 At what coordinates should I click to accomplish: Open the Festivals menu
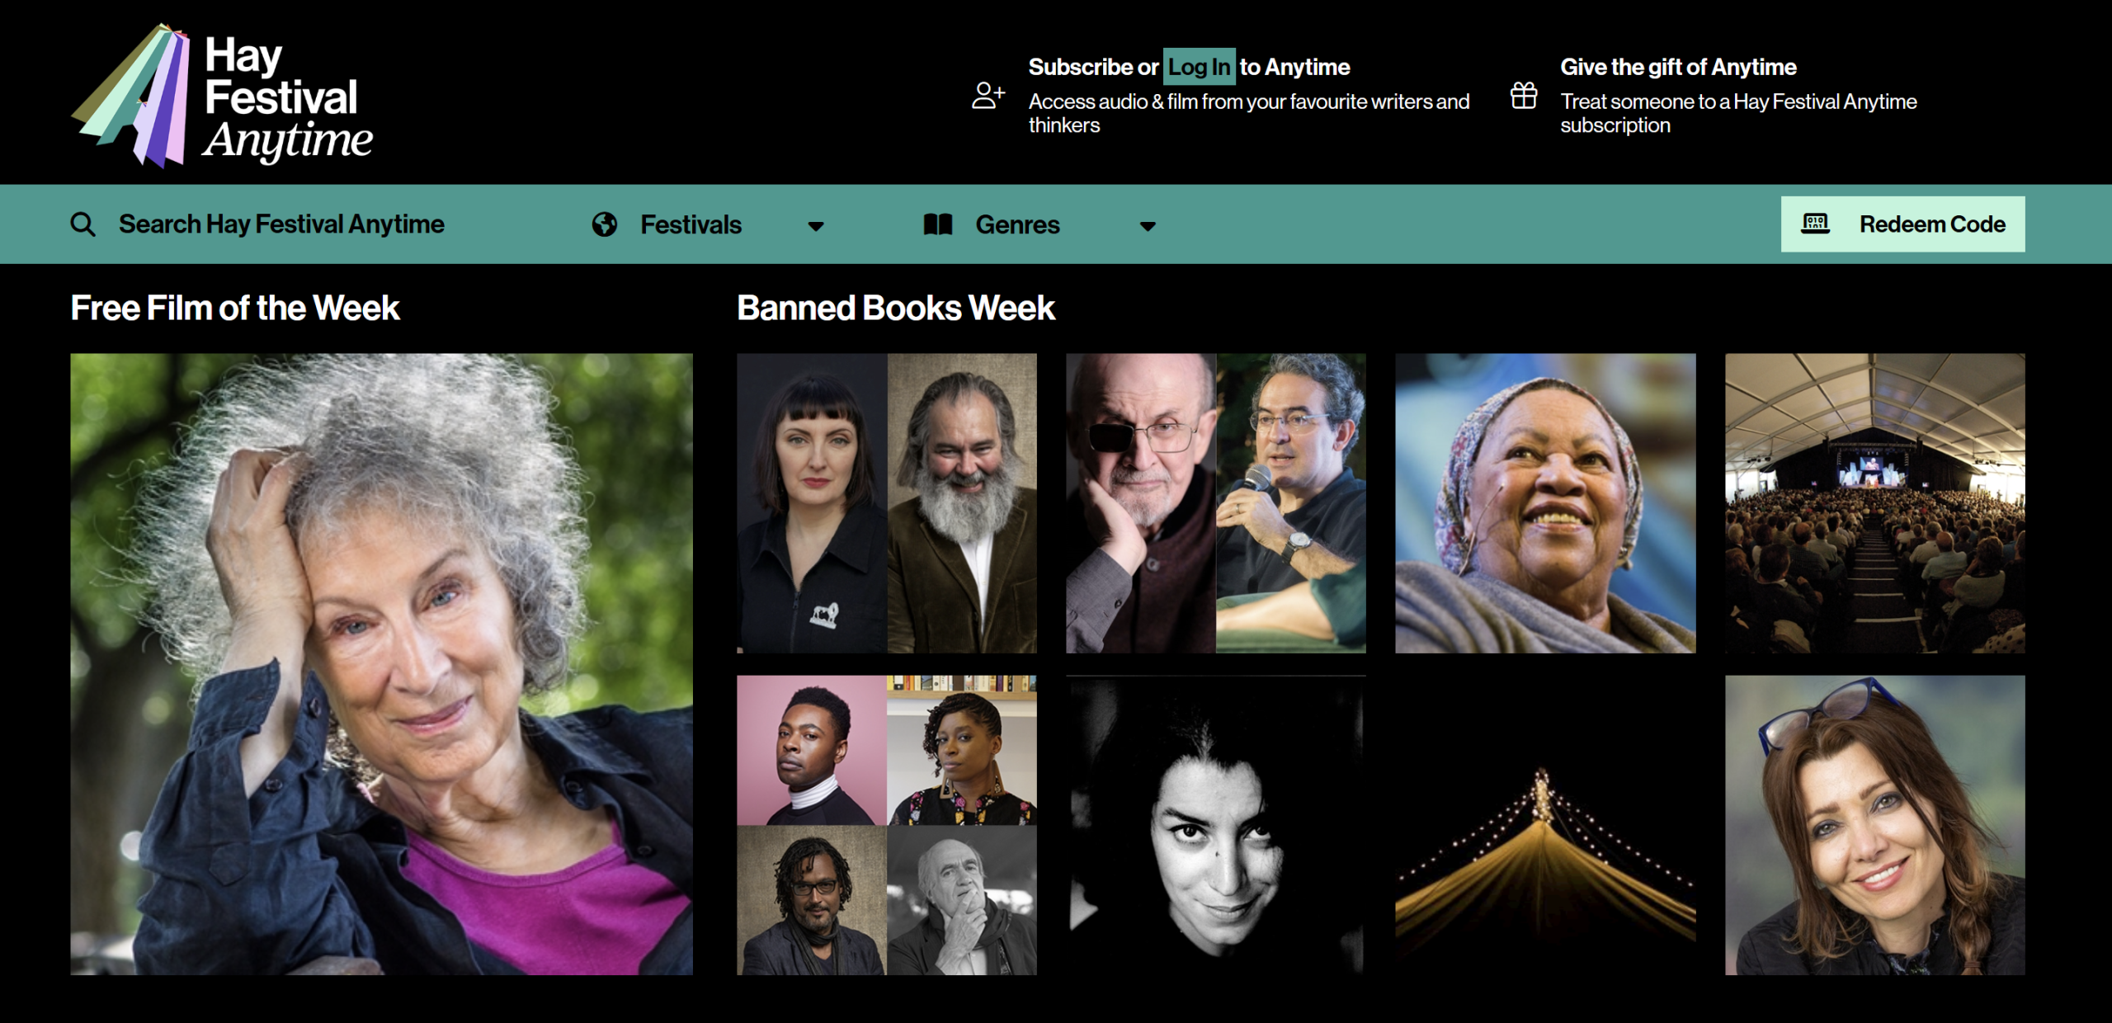coord(691,224)
